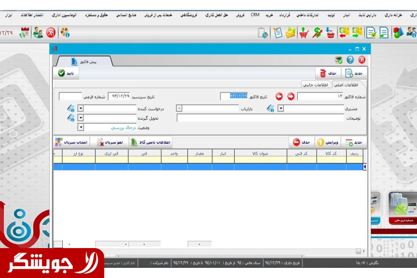The width and height of the screenshot is (417, 278).
Task: Click the green dollar sign toolbar icon
Action: 317,33
